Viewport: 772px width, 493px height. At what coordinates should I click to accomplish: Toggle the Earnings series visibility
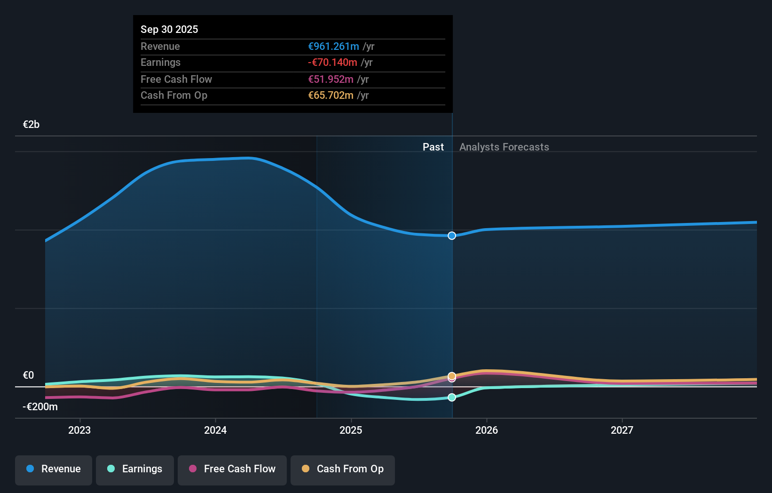click(x=135, y=469)
